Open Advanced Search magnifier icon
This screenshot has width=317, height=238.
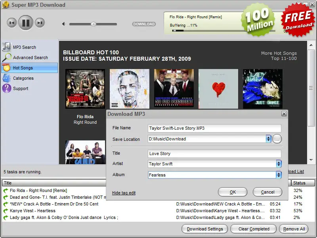[x=7, y=57]
